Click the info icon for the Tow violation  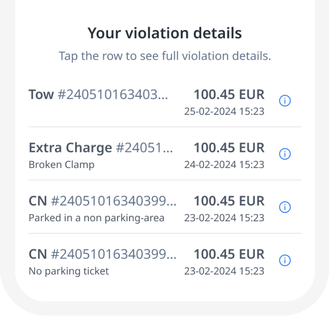(x=285, y=101)
